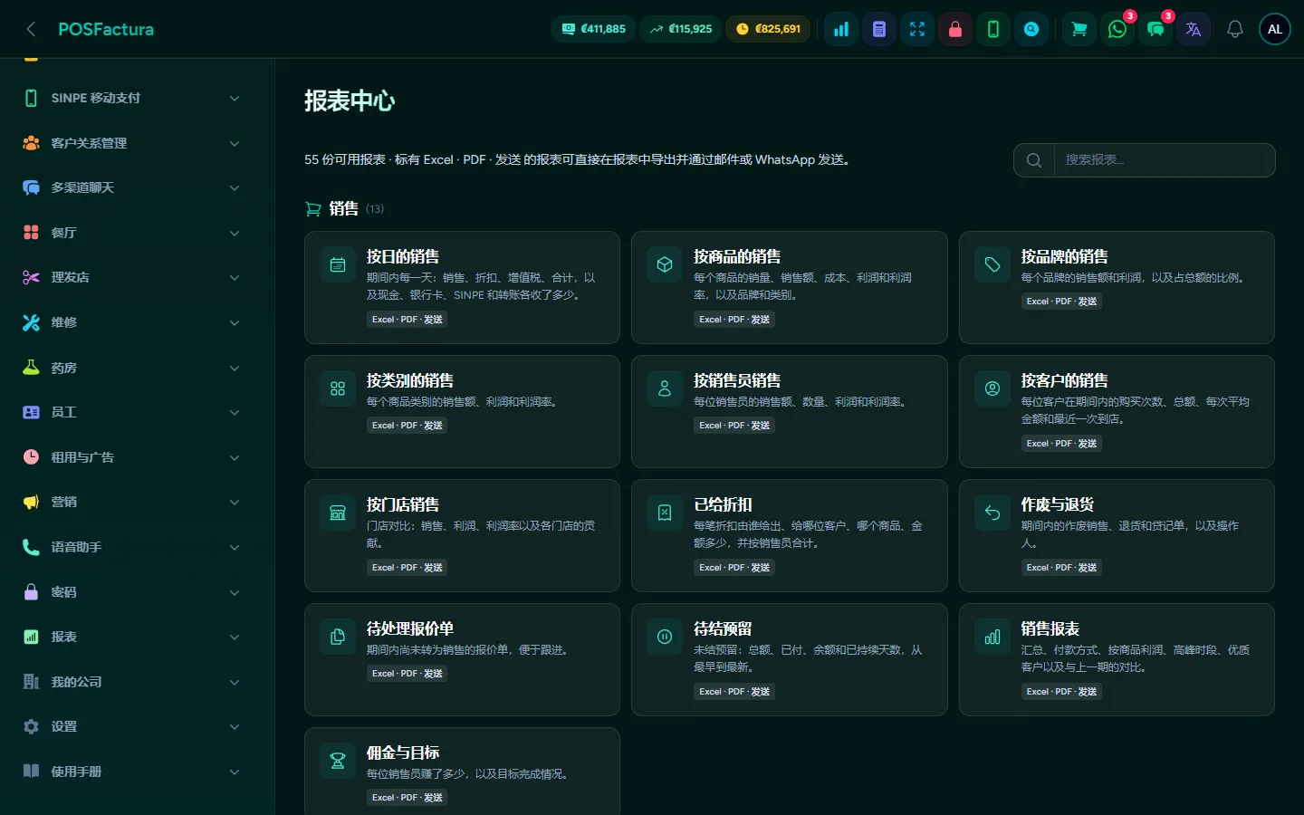This screenshot has width=1304, height=815.
Task: Open 租用与广告 in the sidebar
Action: (132, 457)
